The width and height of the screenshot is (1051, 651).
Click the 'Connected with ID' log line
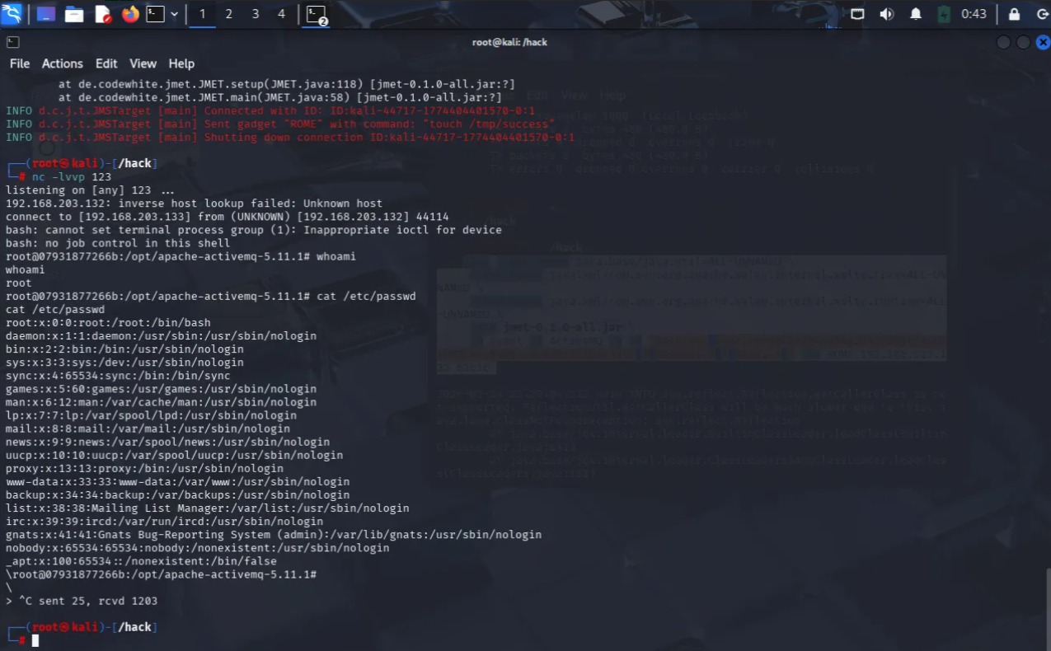pos(270,110)
